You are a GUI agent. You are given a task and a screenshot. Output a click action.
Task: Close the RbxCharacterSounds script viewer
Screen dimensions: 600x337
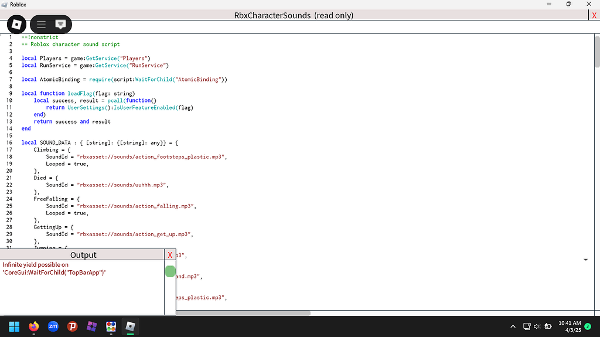click(x=594, y=16)
